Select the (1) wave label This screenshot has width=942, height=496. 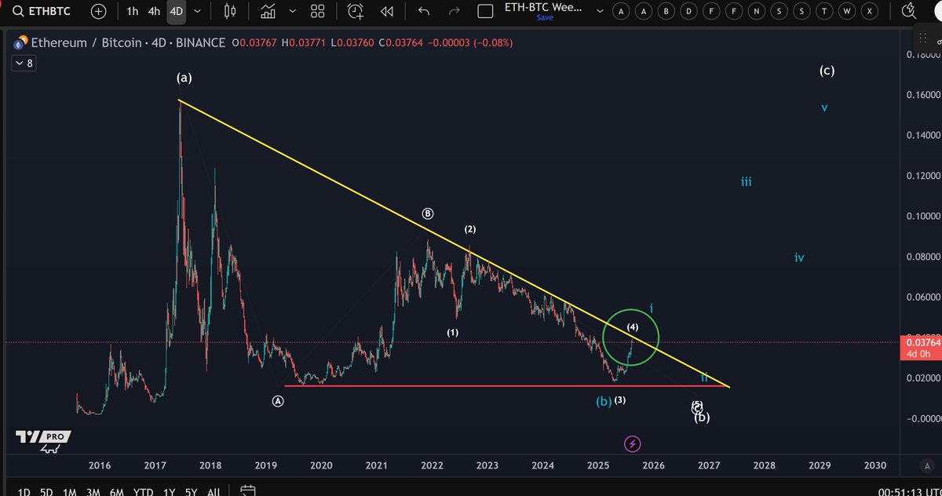tap(453, 332)
